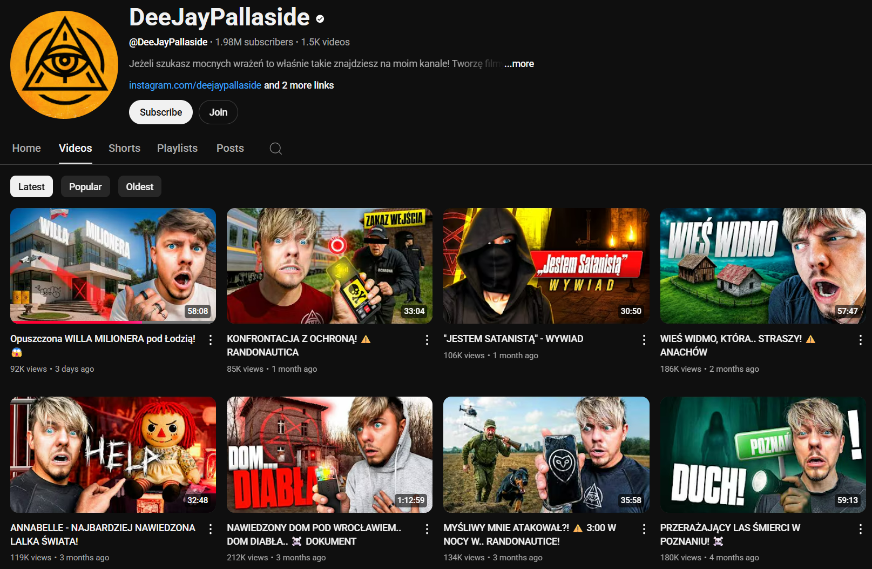
Task: Select the Latest sort filter chip
Action: click(x=31, y=187)
